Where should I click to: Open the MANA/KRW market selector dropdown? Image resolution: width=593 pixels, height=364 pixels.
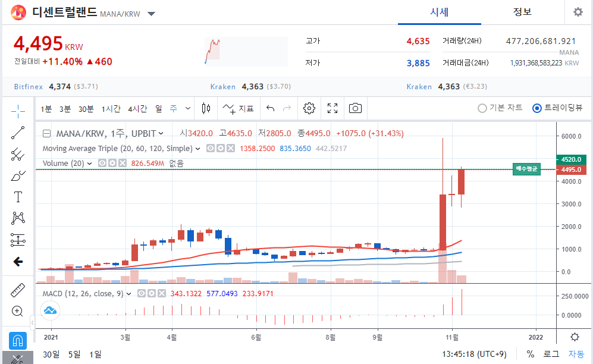coord(151,14)
